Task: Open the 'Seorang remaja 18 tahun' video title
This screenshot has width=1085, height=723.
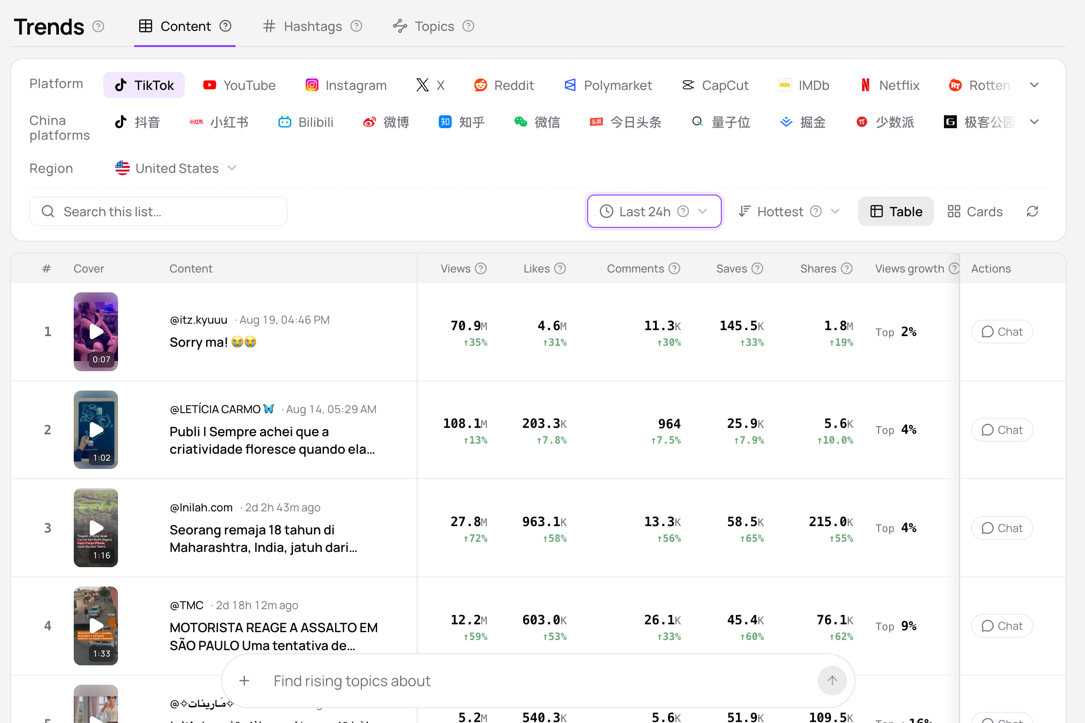Action: [x=264, y=539]
